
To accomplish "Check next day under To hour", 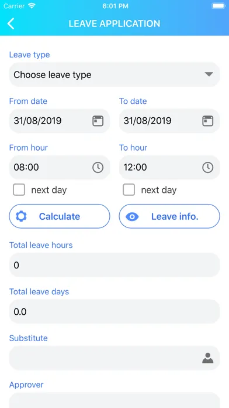I will tap(129, 190).
